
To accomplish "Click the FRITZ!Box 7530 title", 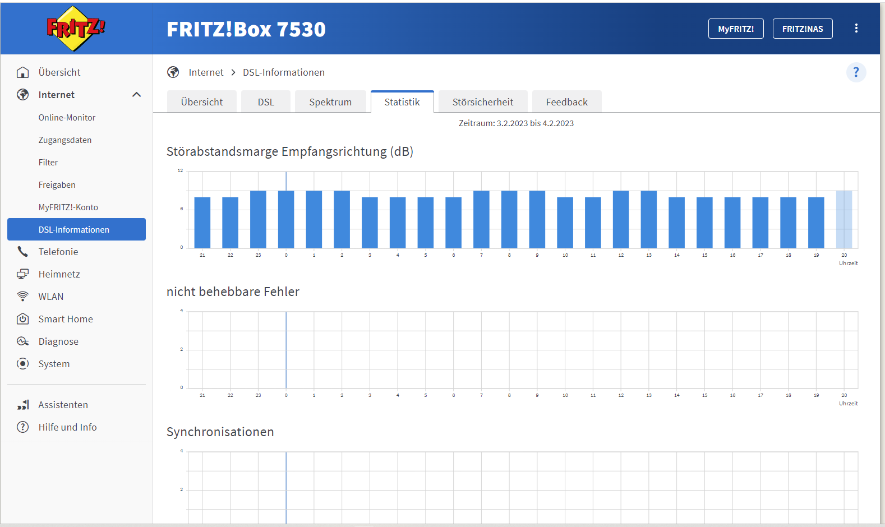I will tap(246, 29).
